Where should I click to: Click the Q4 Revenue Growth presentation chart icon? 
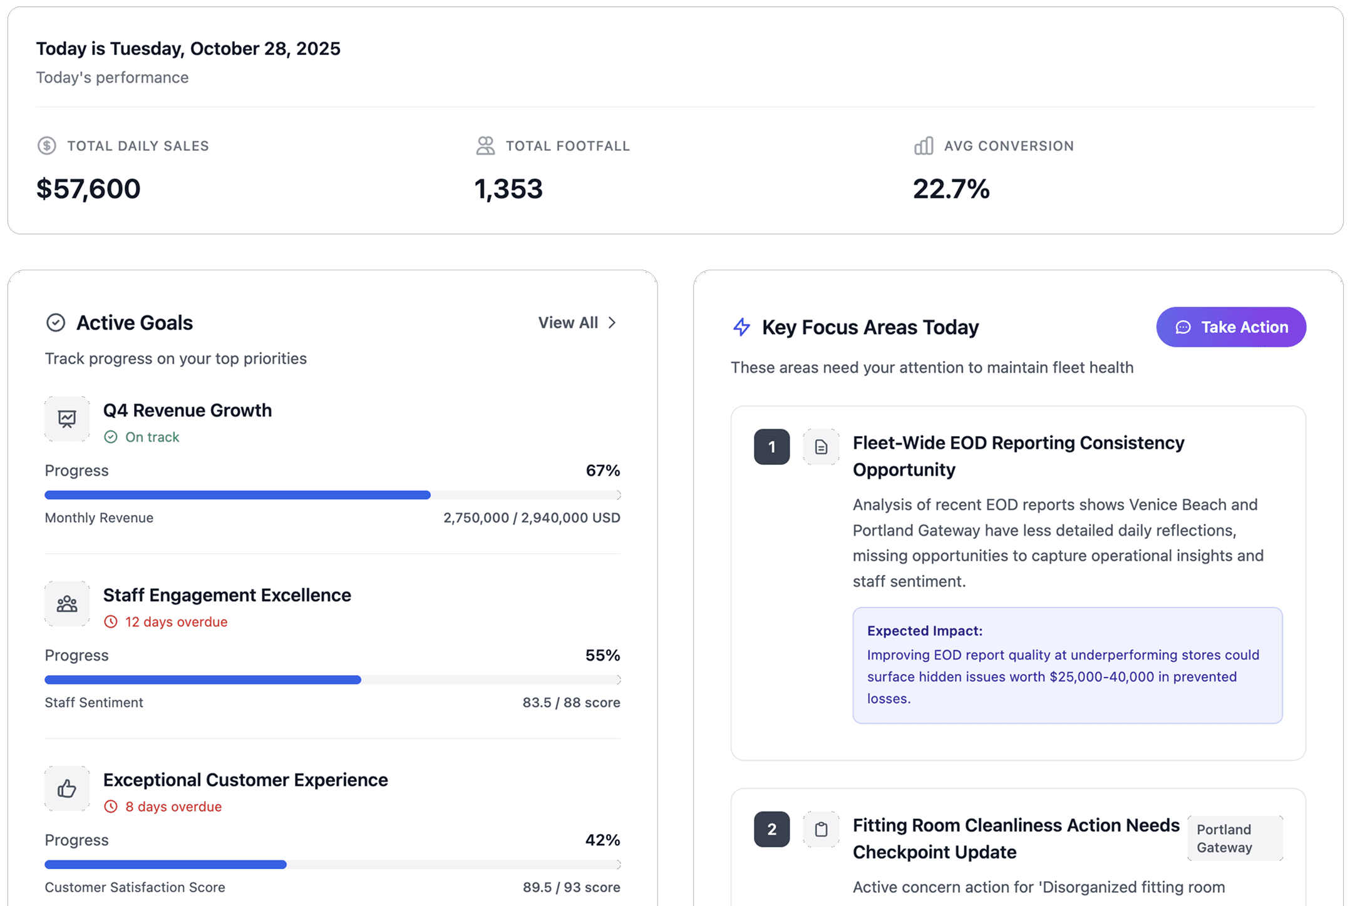[x=67, y=419]
